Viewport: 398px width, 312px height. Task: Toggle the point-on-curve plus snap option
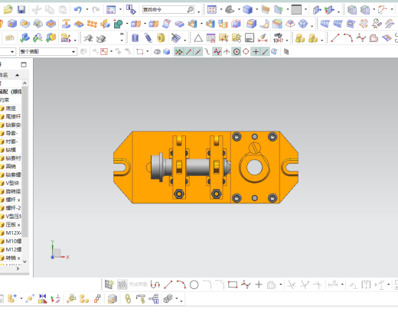click(256, 52)
